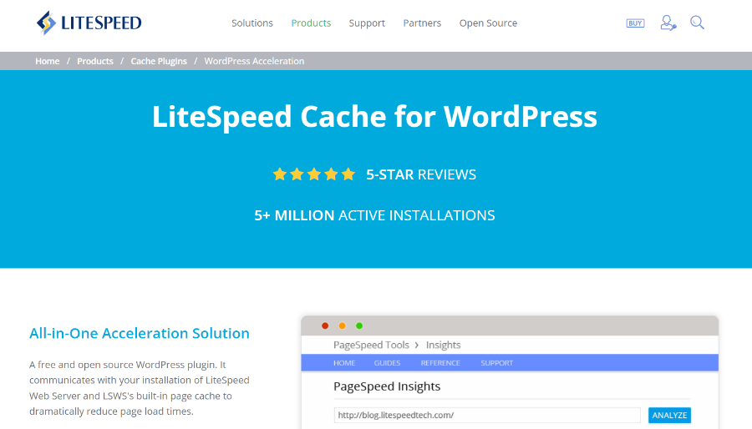This screenshot has width=752, height=429.
Task: Open the Solutions menu
Action: point(252,23)
